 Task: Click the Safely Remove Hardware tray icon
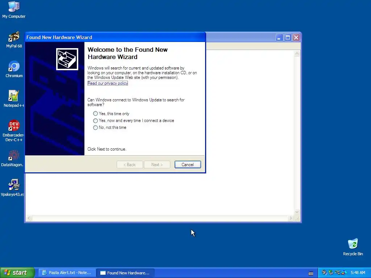331,273
